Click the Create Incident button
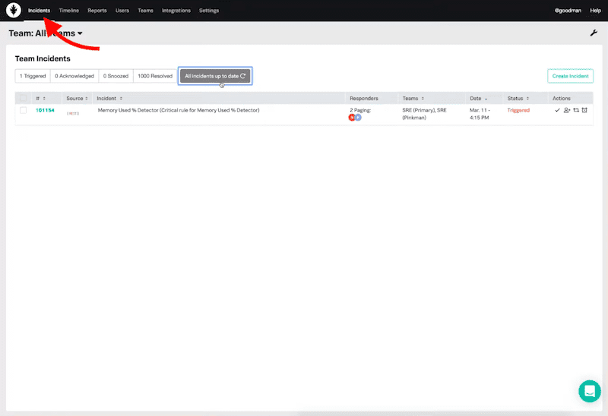Screen dimensions: 608x416 (570, 76)
